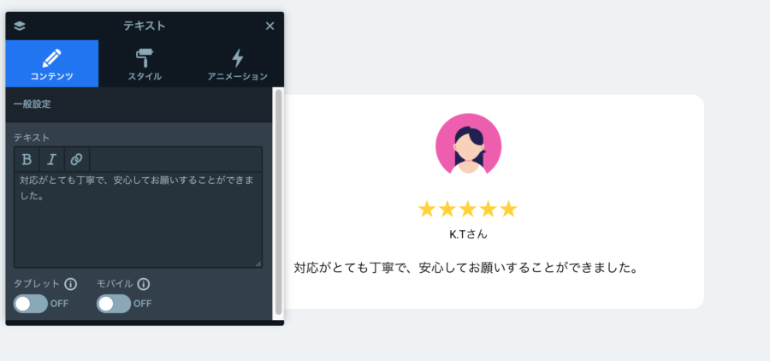
Task: Select the pencil icon on コンテンツ tab
Action: [x=51, y=58]
